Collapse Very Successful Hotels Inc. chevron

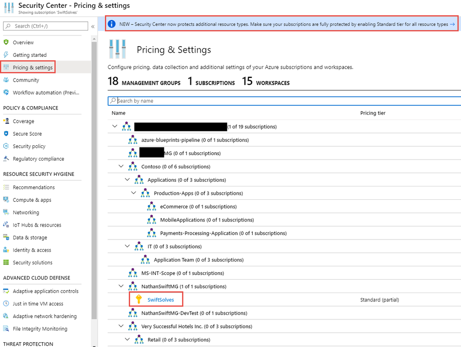click(x=121, y=326)
